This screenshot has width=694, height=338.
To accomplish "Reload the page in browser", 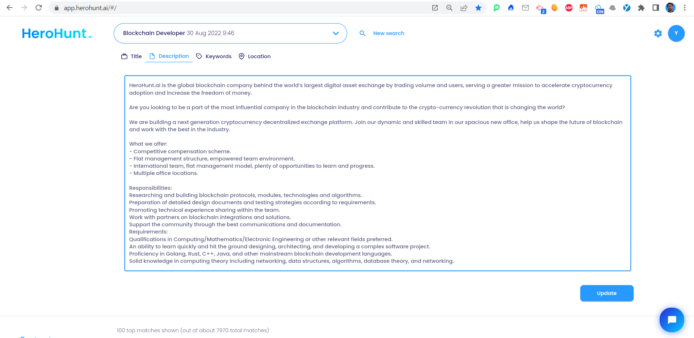I will 39,8.
